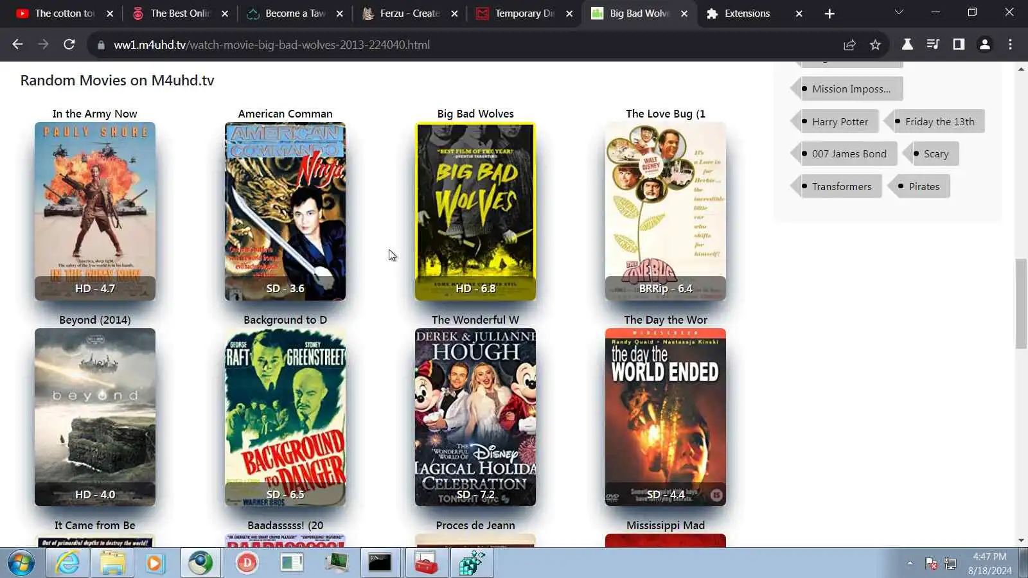The image size is (1028, 578).
Task: Open the Command Prompt taskbar icon
Action: click(x=380, y=563)
